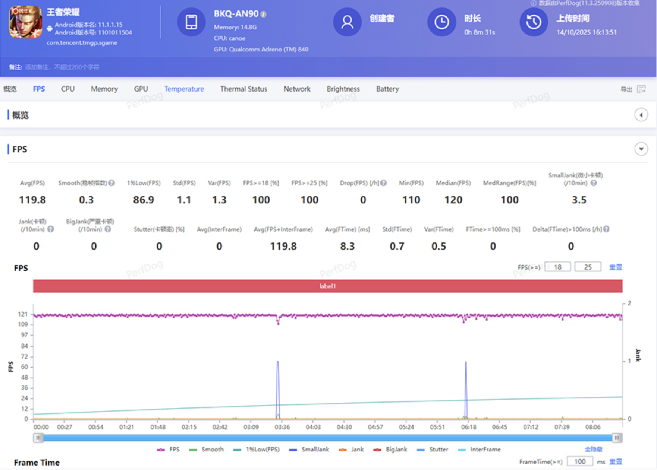Image resolution: width=657 pixels, height=470 pixels.
Task: Click the FPS threshold field showing 18
Action: click(x=557, y=267)
